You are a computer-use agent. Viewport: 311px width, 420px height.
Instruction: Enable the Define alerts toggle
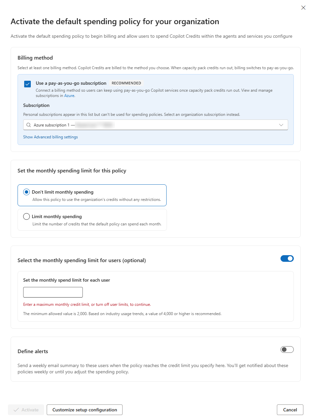[287, 350]
